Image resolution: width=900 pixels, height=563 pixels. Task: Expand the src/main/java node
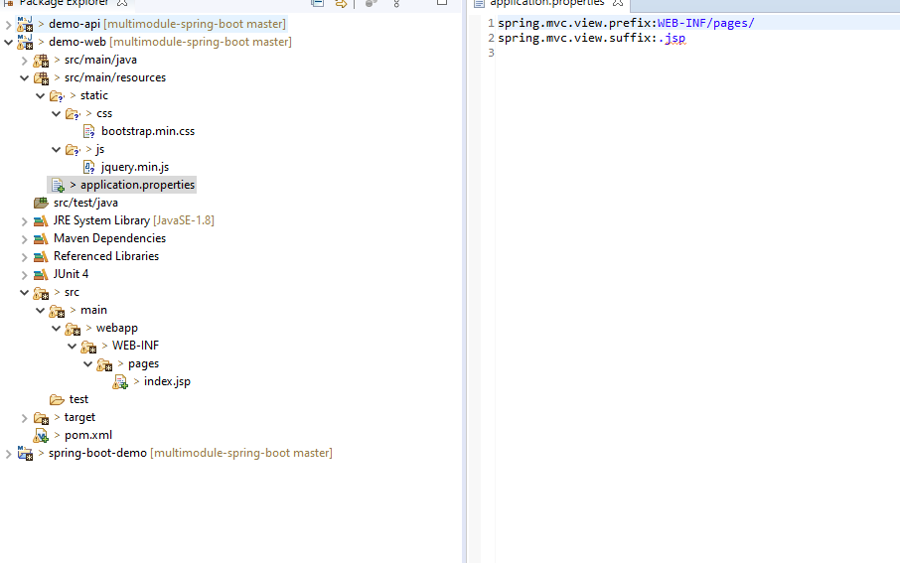point(24,61)
